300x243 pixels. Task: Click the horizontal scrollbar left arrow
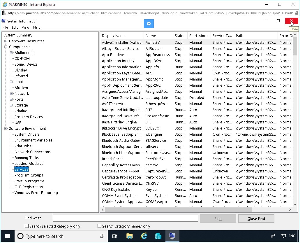click(103, 210)
